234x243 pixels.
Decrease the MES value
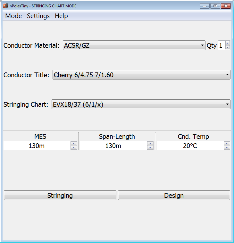pos(74,147)
